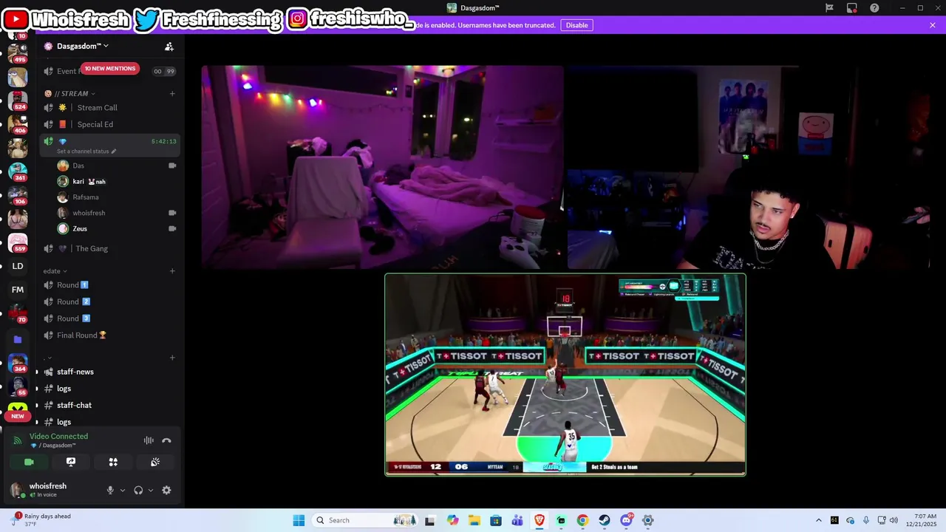The image size is (946, 532).
Task: Open File Explorer from the taskbar
Action: pyautogui.click(x=474, y=520)
